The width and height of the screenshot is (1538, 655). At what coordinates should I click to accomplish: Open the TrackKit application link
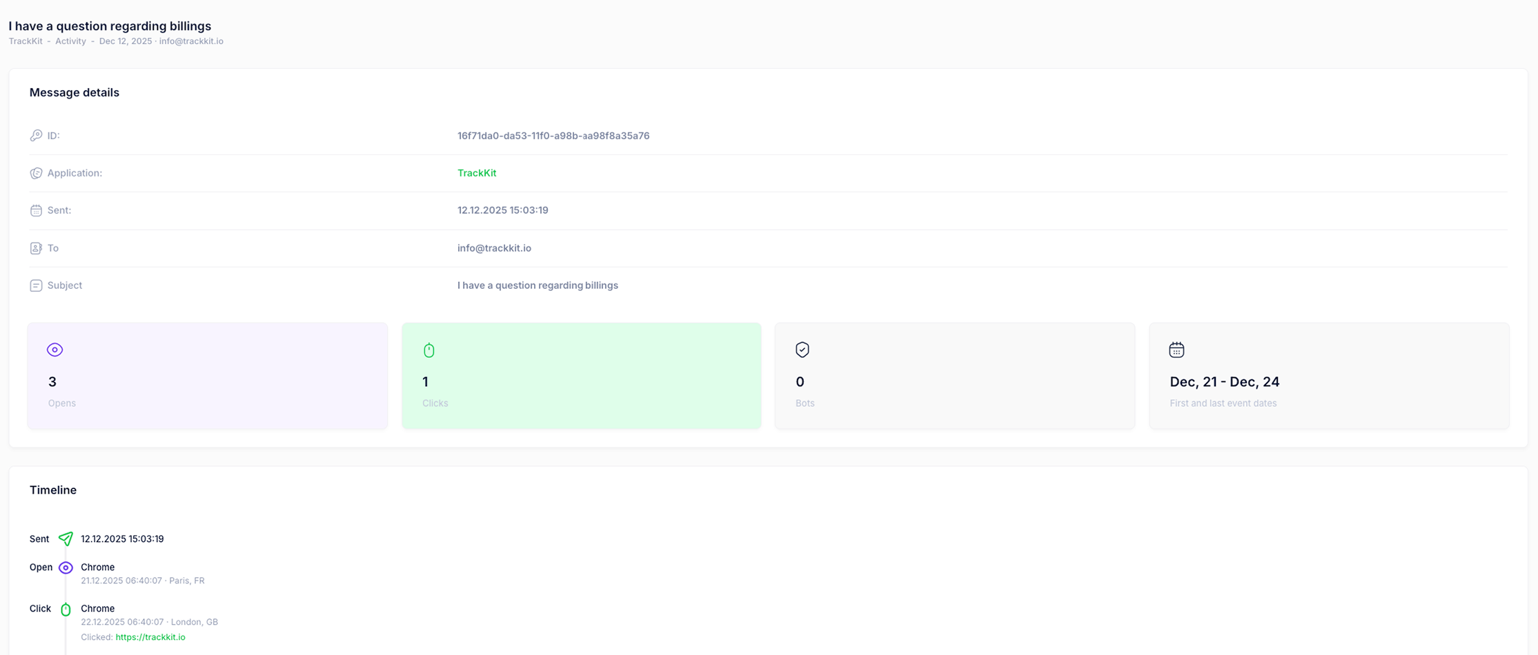click(476, 173)
